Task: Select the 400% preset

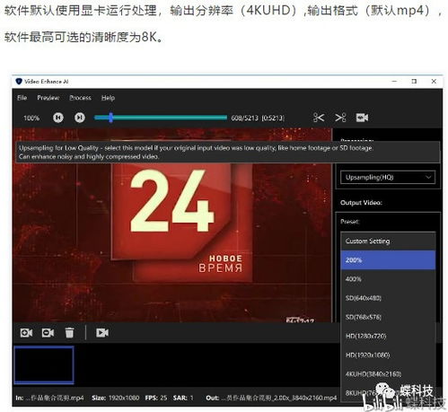Action: click(388, 279)
